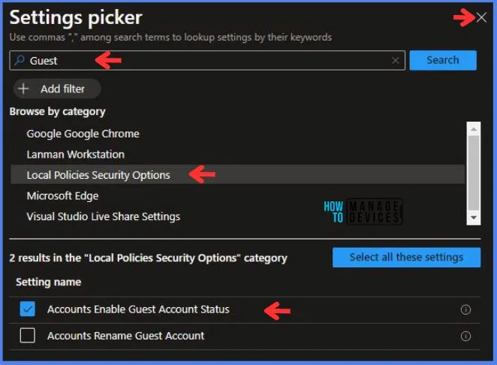Clear the Guest search text
The image size is (497, 365).
[x=396, y=61]
